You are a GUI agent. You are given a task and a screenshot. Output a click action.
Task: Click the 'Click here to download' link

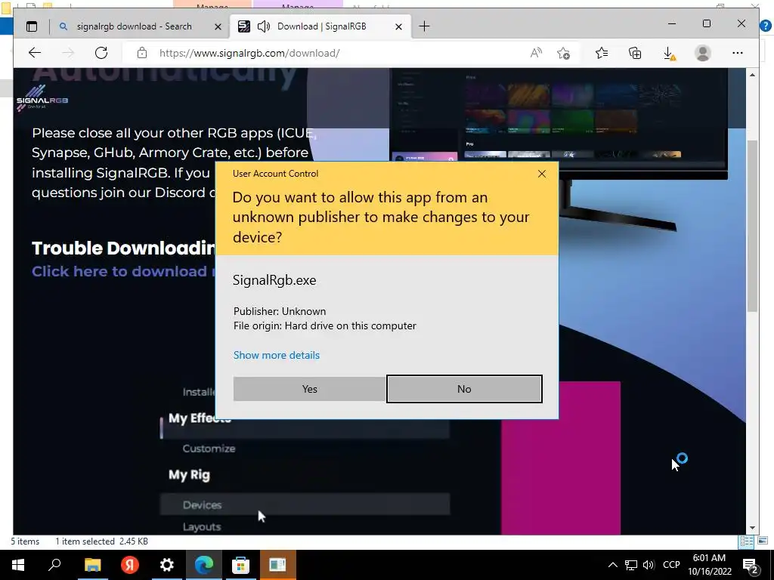tap(122, 271)
